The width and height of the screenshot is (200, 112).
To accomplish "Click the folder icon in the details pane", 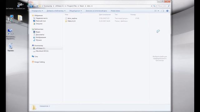I will coord(34,107).
